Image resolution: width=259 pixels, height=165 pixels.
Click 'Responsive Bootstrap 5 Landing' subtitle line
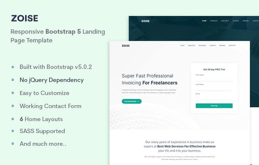coord(58,32)
